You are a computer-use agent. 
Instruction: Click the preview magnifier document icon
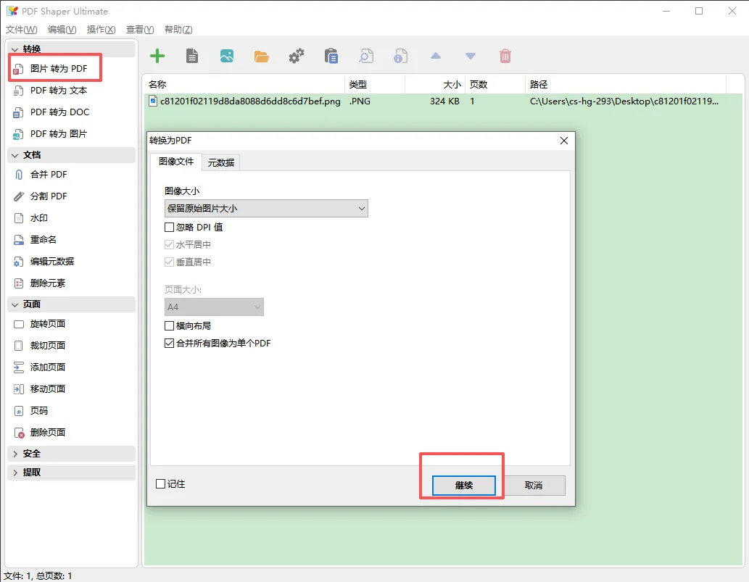point(366,56)
